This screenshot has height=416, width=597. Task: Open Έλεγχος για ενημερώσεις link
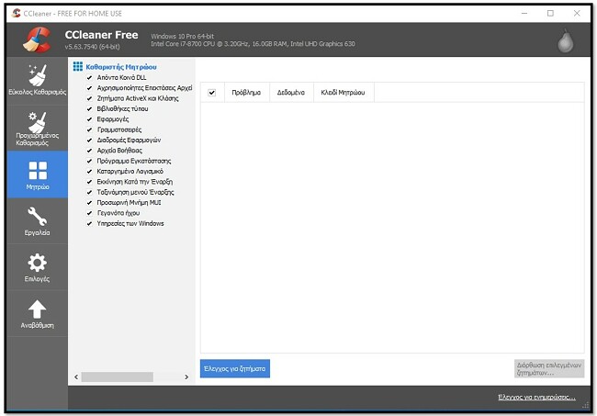coord(537,398)
